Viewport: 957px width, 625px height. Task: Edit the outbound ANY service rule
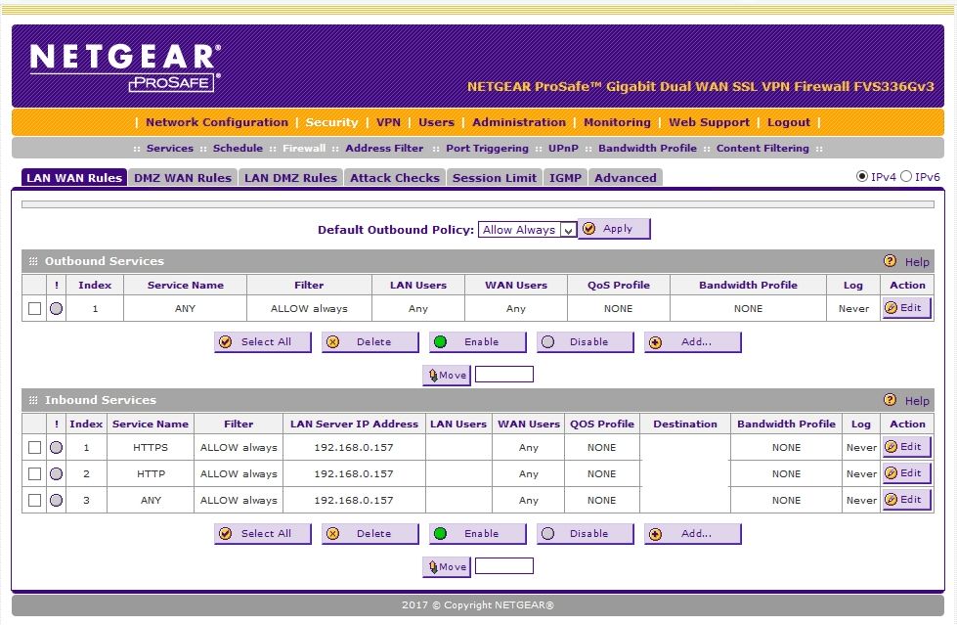tap(906, 308)
